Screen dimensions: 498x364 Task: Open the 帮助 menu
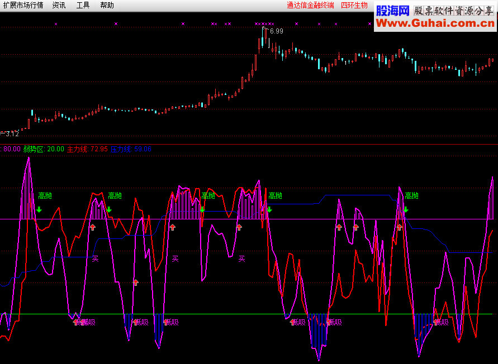coord(107,6)
